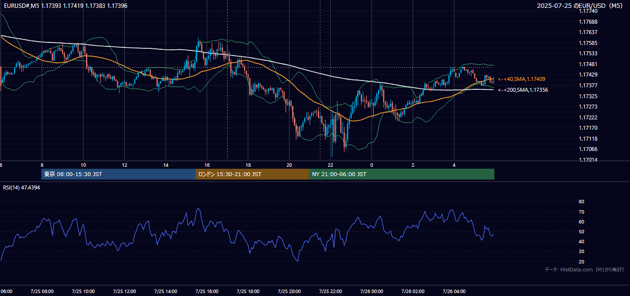
Task: Click hour label 8 below the price chart
Action: pyautogui.click(x=42, y=165)
